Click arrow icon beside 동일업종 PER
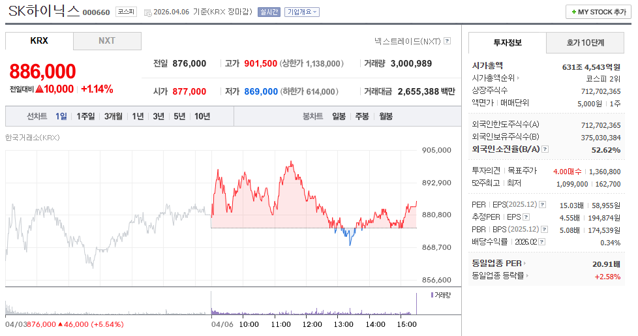Viewport: 638px width, 336px height. [x=525, y=264]
